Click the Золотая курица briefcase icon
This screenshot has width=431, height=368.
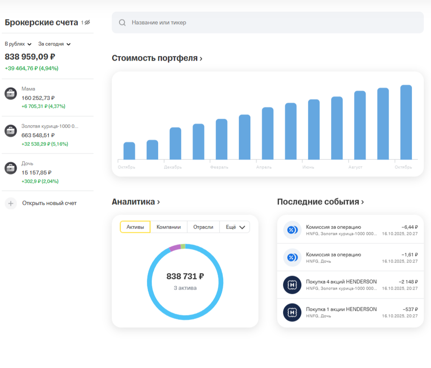tap(11, 131)
